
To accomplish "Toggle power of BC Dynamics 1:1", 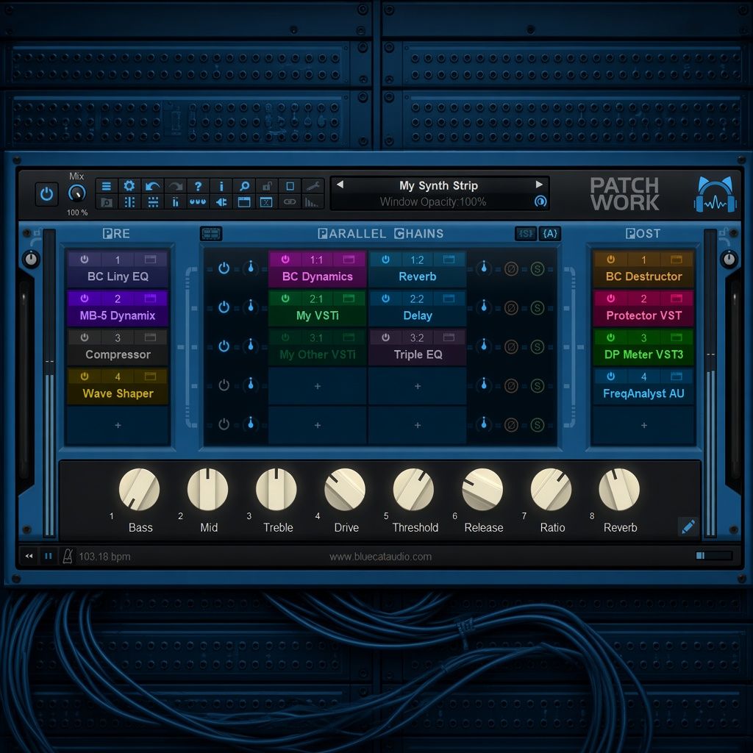I will [285, 260].
